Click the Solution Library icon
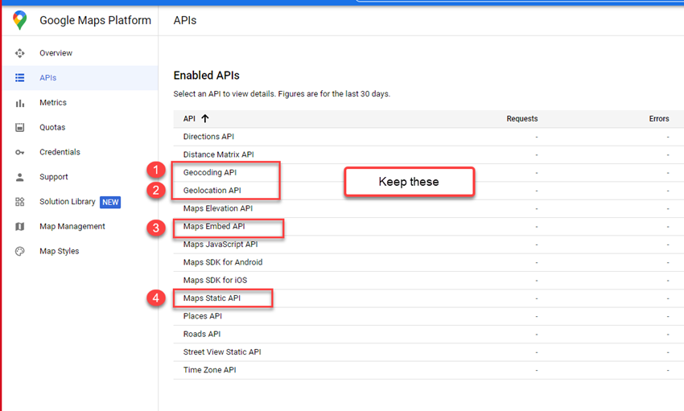The image size is (684, 411). (x=20, y=202)
